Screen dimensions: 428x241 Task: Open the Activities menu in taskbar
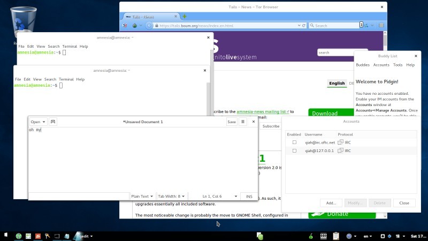point(6,236)
